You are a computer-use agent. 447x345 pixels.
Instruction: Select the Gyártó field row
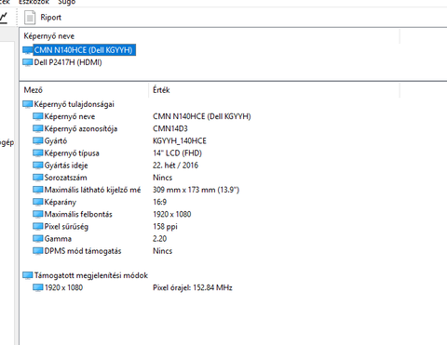point(56,141)
